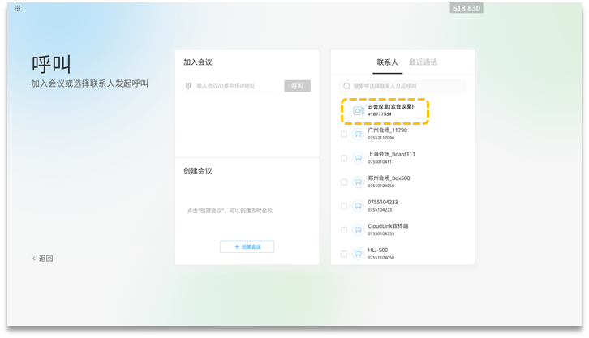The width and height of the screenshot is (589, 338).
Task: Click the 广州会场_11790 contact avatar icon
Action: [x=358, y=134]
